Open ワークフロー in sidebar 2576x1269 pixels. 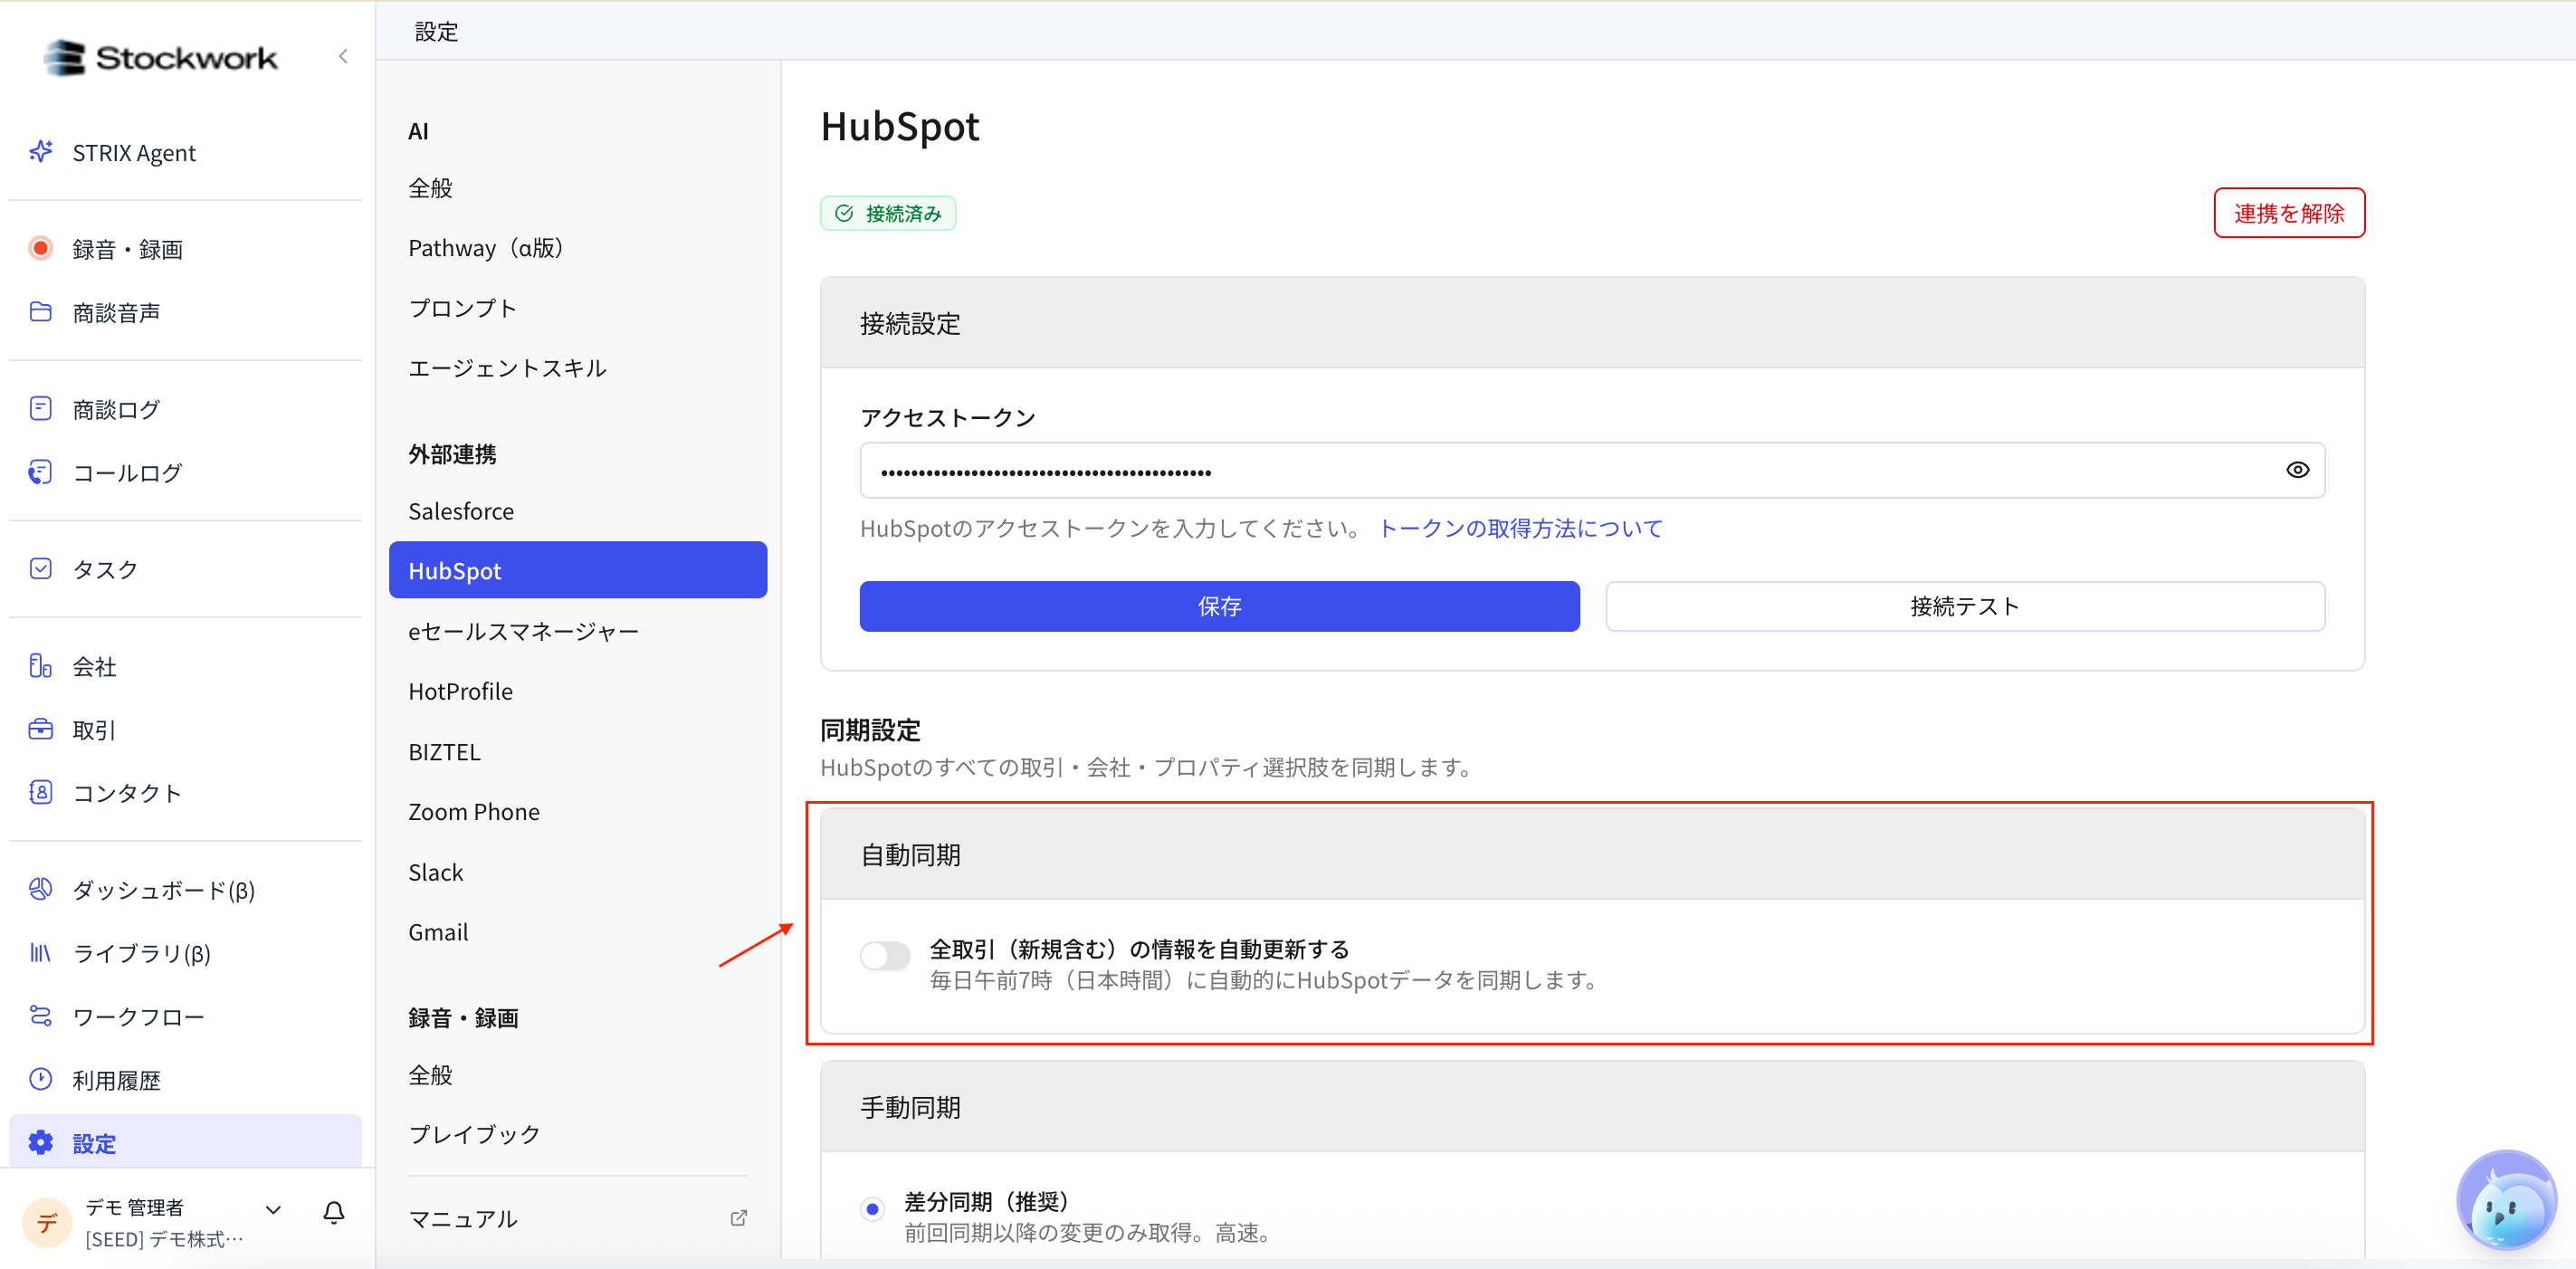(x=186, y=1016)
